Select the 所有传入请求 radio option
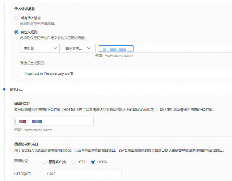This screenshot has height=181, width=232. (x=16, y=18)
